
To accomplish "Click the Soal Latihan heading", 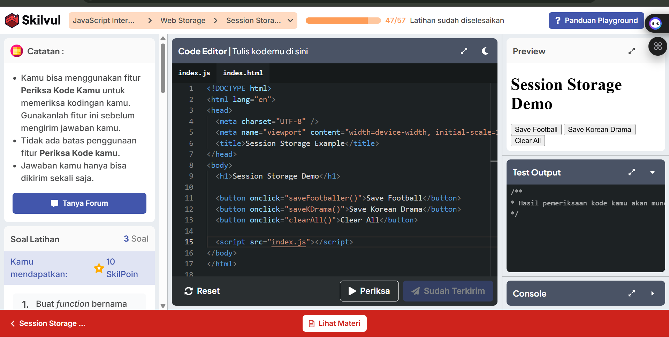I will click(35, 239).
